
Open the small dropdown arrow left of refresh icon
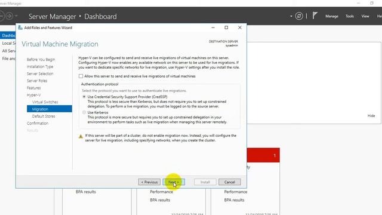(x=291, y=16)
